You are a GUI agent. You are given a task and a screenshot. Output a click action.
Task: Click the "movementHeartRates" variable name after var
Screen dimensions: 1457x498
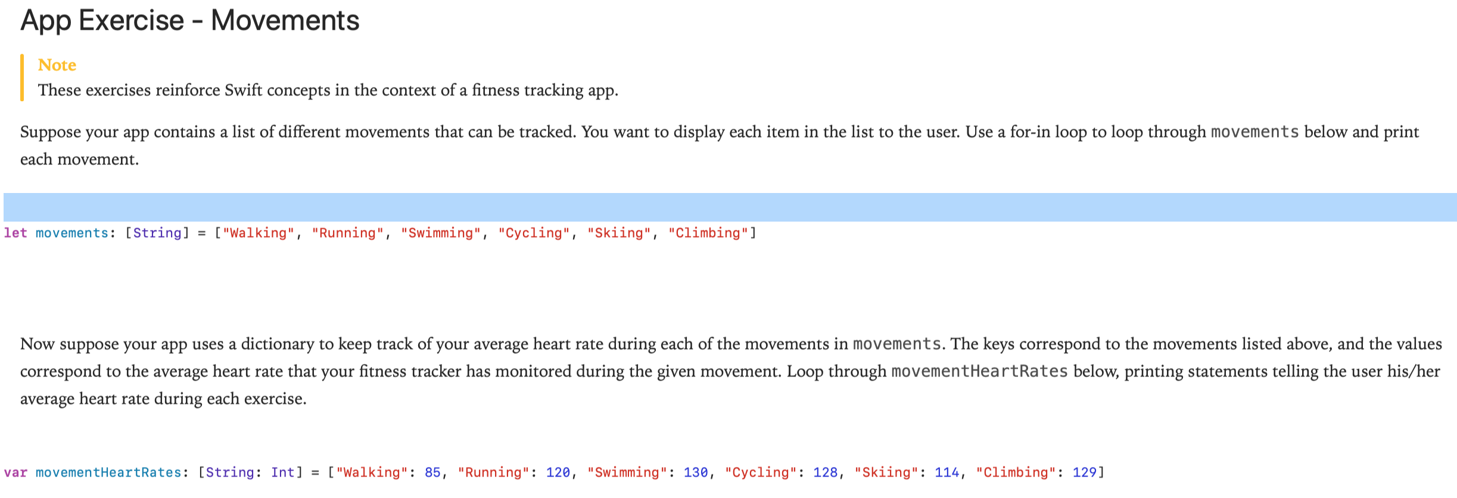point(108,472)
